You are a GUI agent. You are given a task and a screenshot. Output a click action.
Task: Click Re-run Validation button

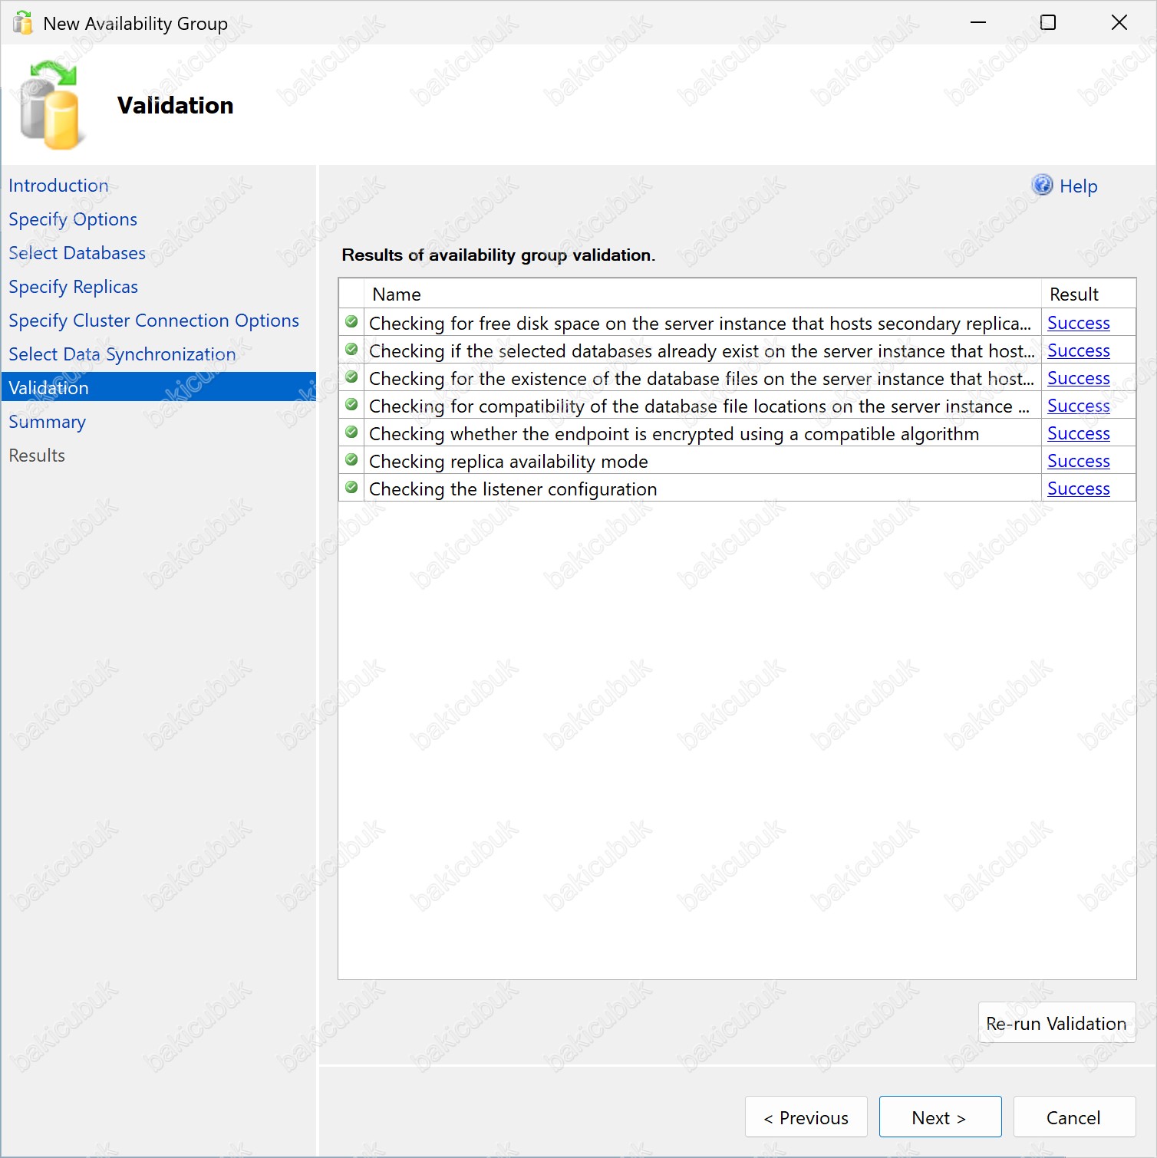(1056, 1023)
